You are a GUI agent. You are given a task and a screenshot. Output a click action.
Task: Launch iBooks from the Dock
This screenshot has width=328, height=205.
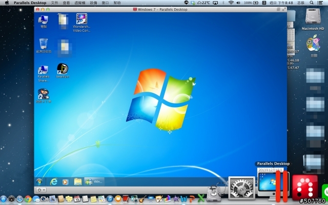[x=118, y=199]
